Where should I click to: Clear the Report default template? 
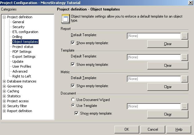[168, 44]
